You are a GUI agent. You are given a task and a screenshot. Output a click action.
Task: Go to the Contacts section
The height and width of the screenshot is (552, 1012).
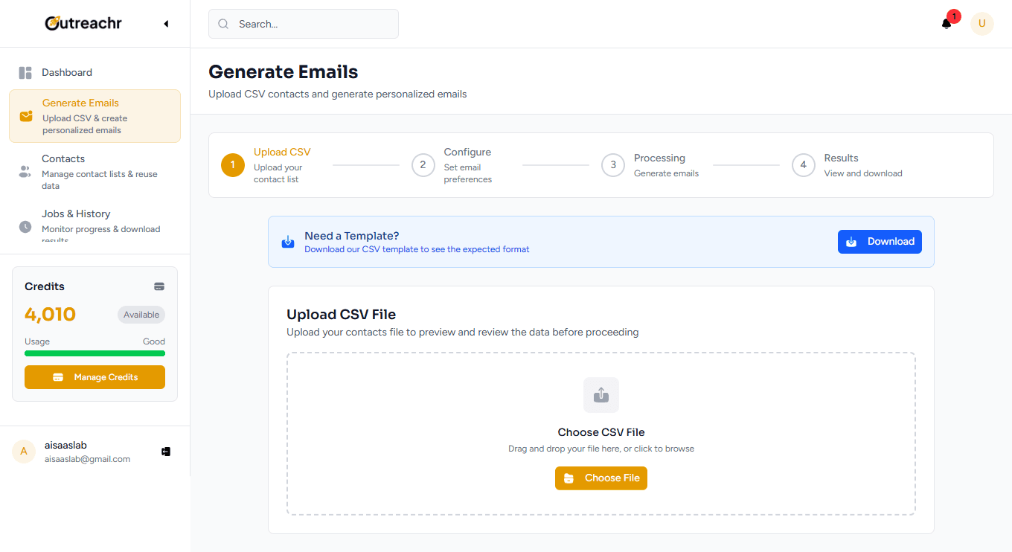pyautogui.click(x=95, y=171)
